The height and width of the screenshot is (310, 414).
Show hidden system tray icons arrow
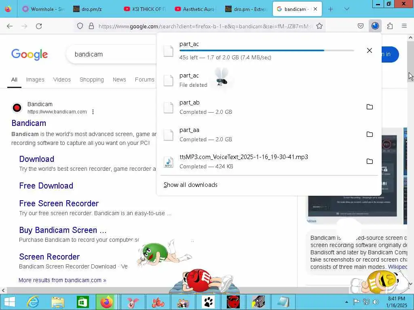coord(346,302)
